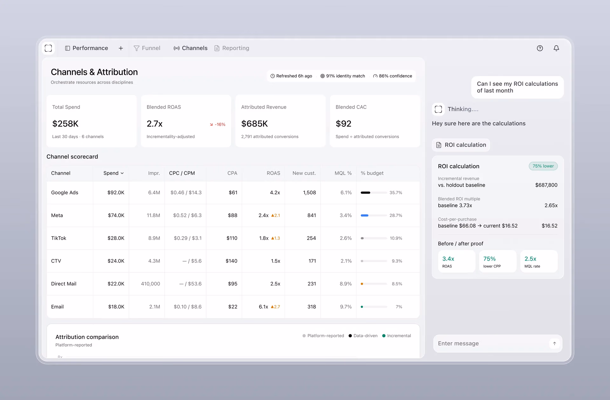Open the Attributed Revenue card
This screenshot has width=610, height=400.
tap(281, 121)
